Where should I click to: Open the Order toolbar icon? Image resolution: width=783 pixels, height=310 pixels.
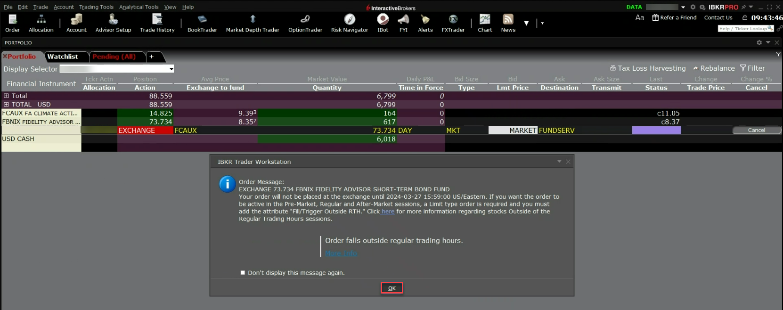coord(13,23)
